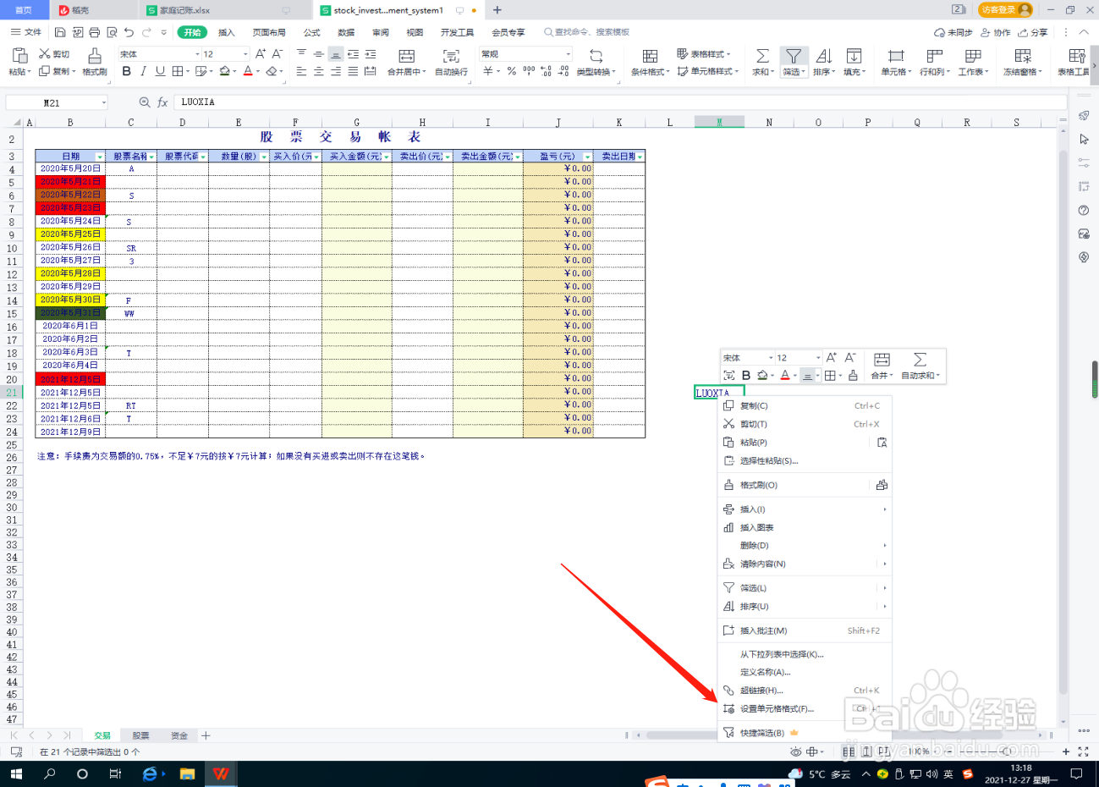The image size is (1099, 787).
Task: Click the Windows Start button in taskbar
Action: point(15,773)
